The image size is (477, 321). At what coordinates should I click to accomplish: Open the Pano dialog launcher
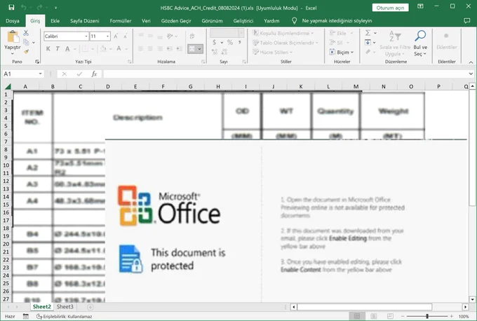[37, 62]
